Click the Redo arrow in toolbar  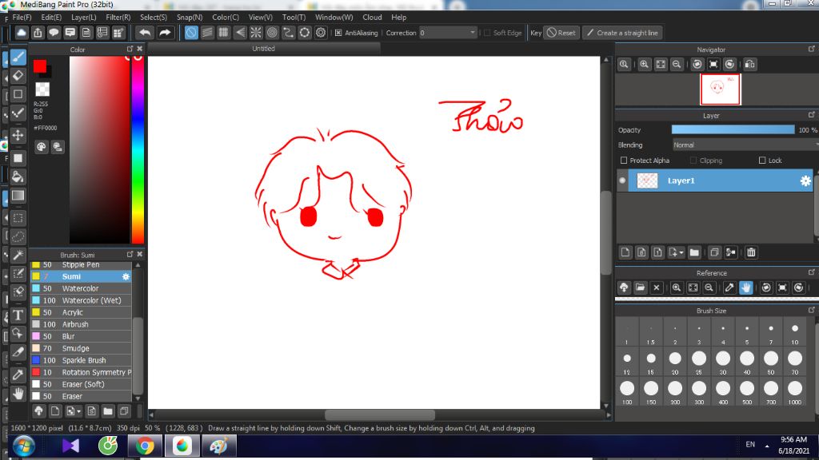[x=165, y=33]
